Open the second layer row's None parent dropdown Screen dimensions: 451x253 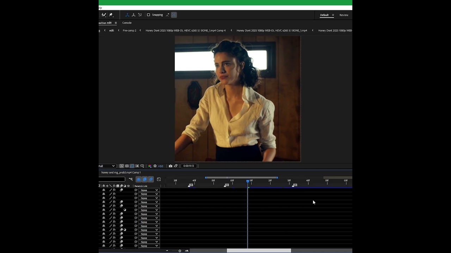149,194
